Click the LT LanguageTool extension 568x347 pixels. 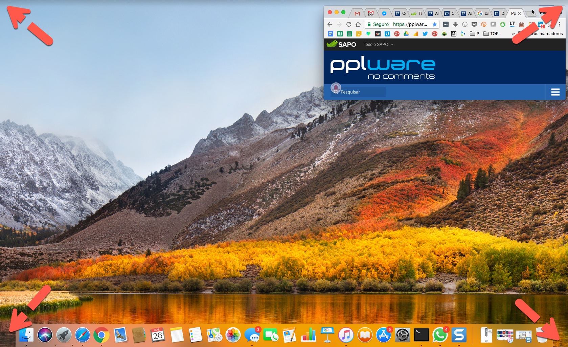pyautogui.click(x=512, y=24)
